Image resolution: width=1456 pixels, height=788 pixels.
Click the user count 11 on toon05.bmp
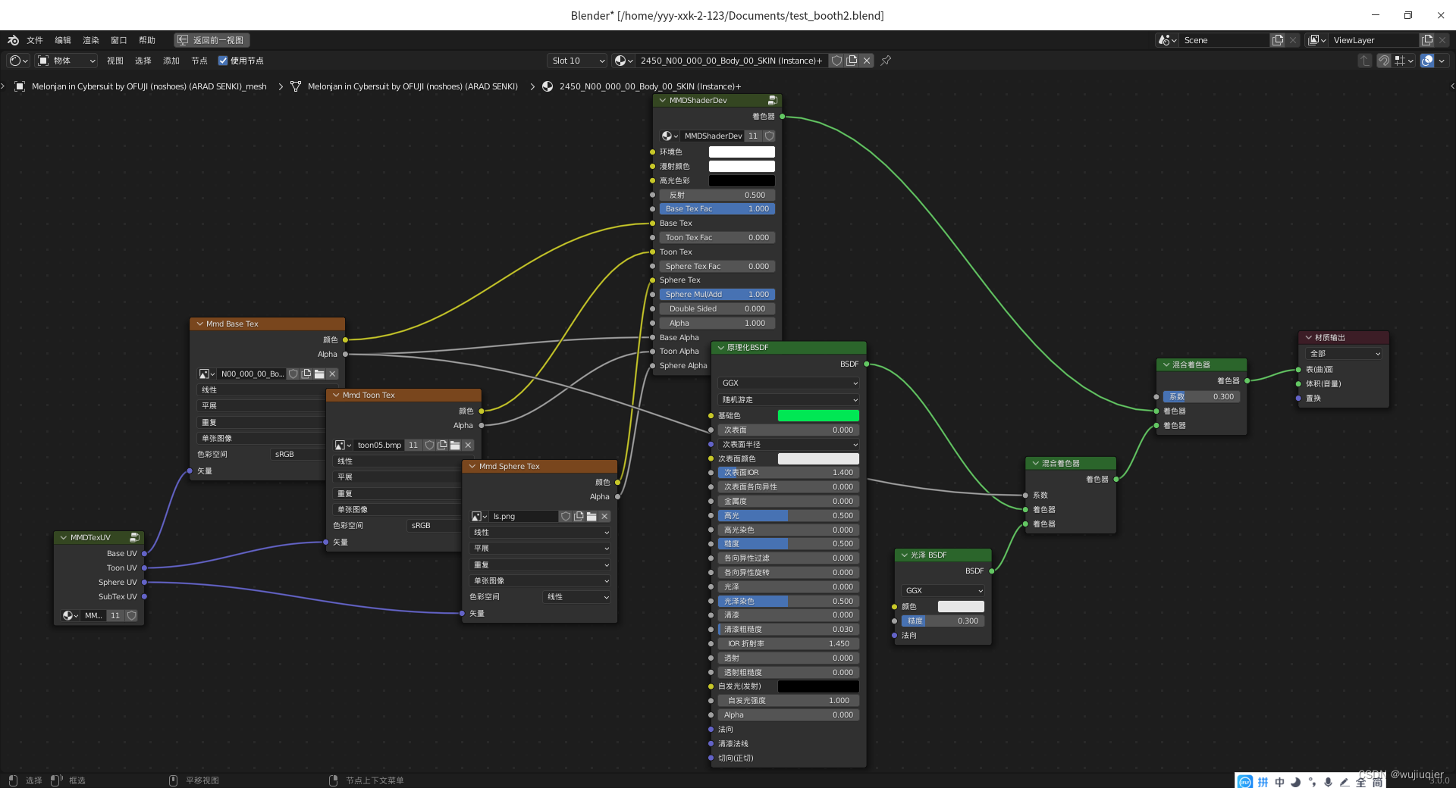(413, 445)
